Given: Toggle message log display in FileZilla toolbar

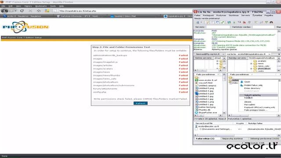Looking at the screenshot, I should [x=208, y=22].
